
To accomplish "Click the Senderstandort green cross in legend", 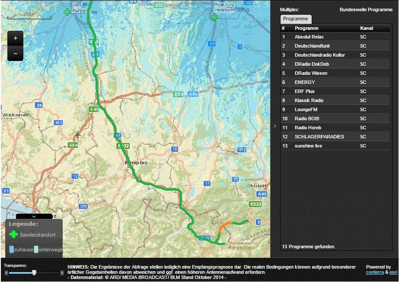I will pyautogui.click(x=14, y=234).
